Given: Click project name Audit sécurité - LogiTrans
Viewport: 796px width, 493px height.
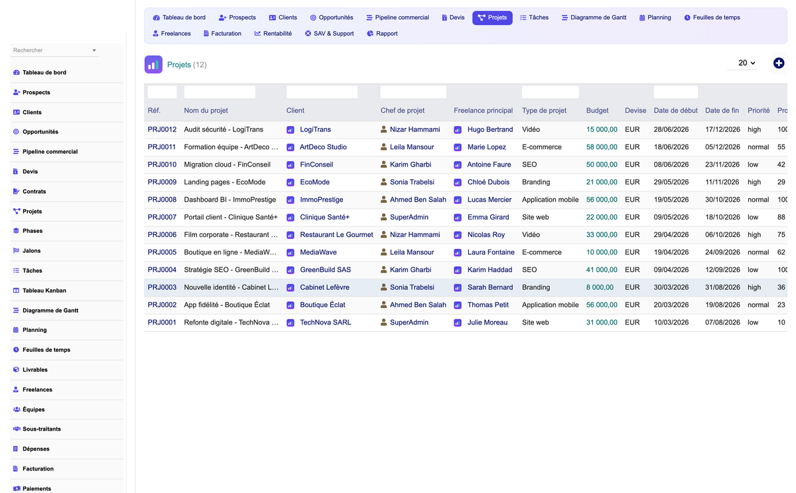Looking at the screenshot, I should coord(224,129).
